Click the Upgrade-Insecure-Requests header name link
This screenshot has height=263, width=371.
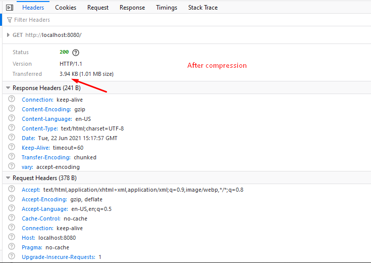click(x=59, y=257)
